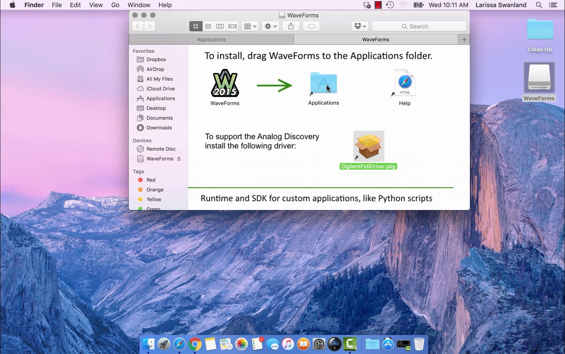This screenshot has height=354, width=565.
Task: Switch to icon view
Action: [196, 26]
